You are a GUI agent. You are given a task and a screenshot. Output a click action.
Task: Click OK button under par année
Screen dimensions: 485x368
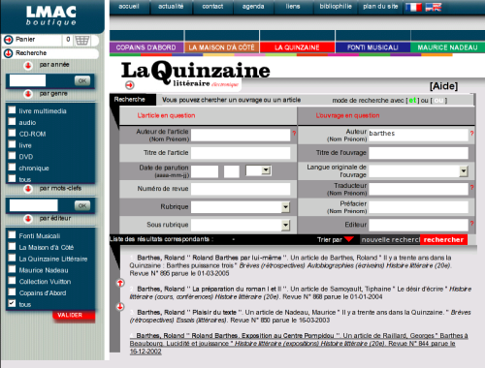[82, 80]
